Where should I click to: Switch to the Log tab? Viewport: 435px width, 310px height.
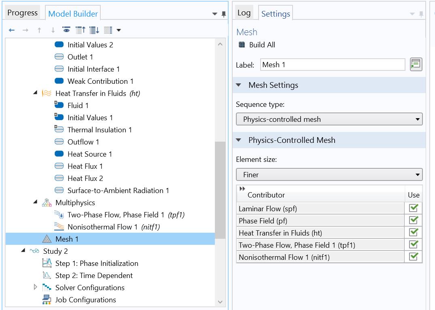244,13
